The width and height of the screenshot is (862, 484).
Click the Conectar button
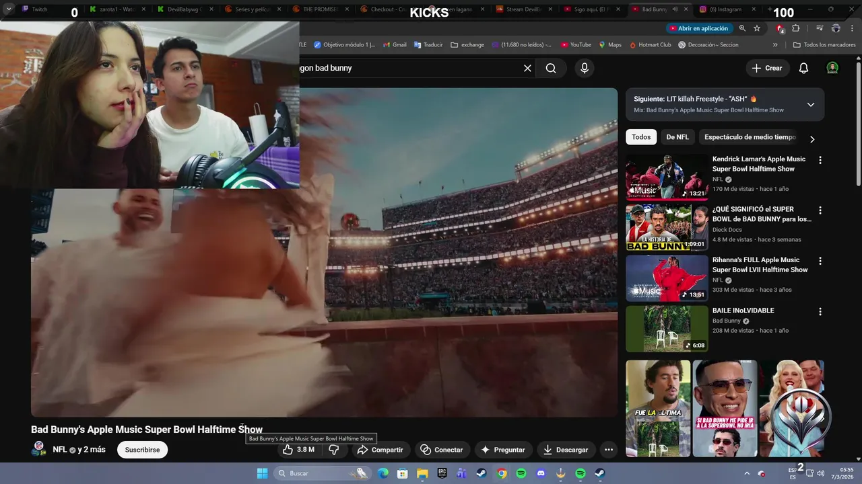pyautogui.click(x=442, y=450)
